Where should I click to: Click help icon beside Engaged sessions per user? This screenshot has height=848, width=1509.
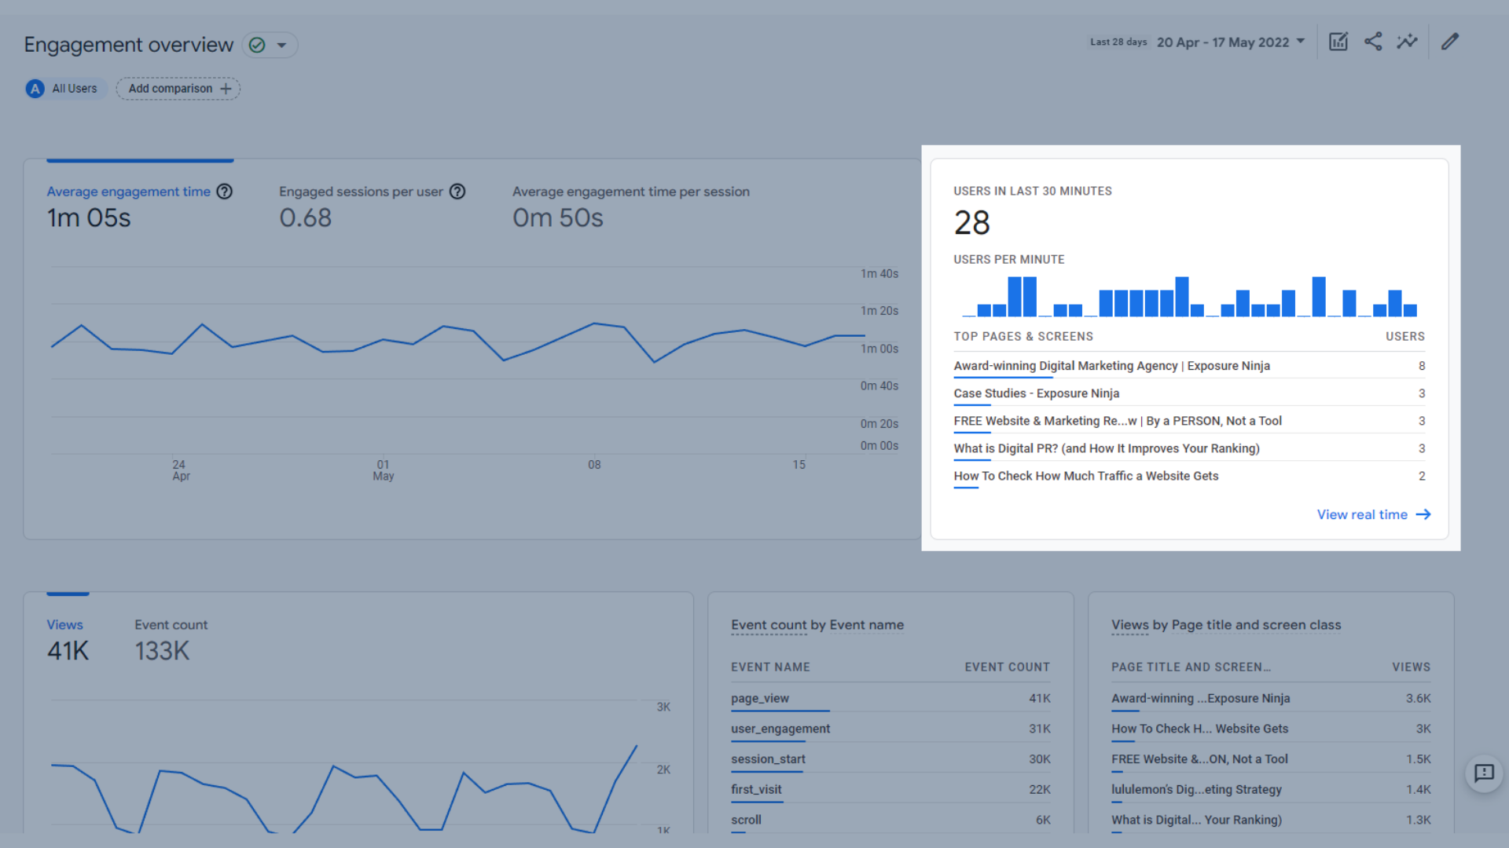457,192
